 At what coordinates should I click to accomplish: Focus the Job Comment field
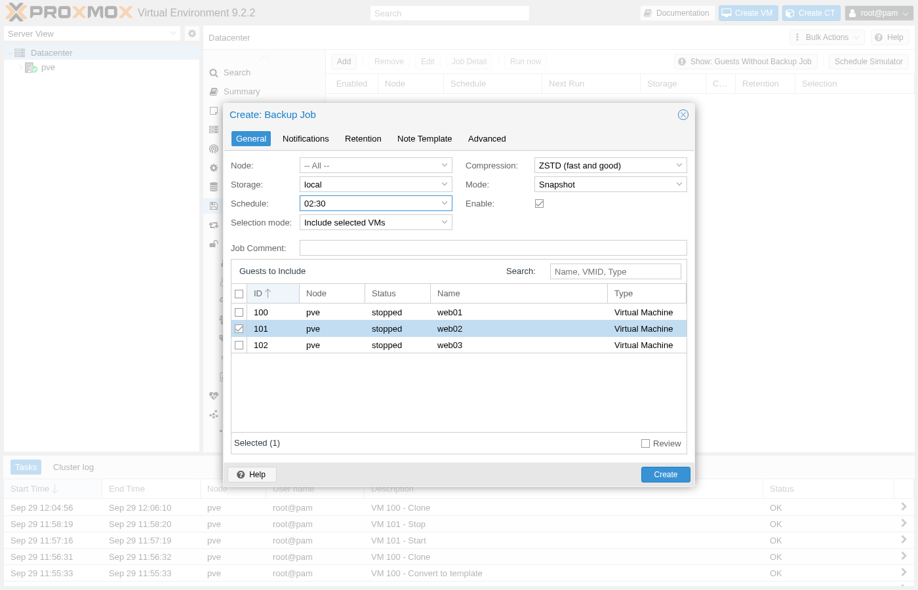click(x=493, y=248)
